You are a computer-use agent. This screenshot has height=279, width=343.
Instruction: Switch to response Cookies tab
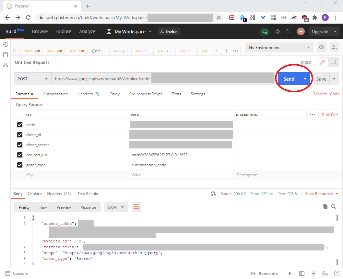(x=35, y=194)
